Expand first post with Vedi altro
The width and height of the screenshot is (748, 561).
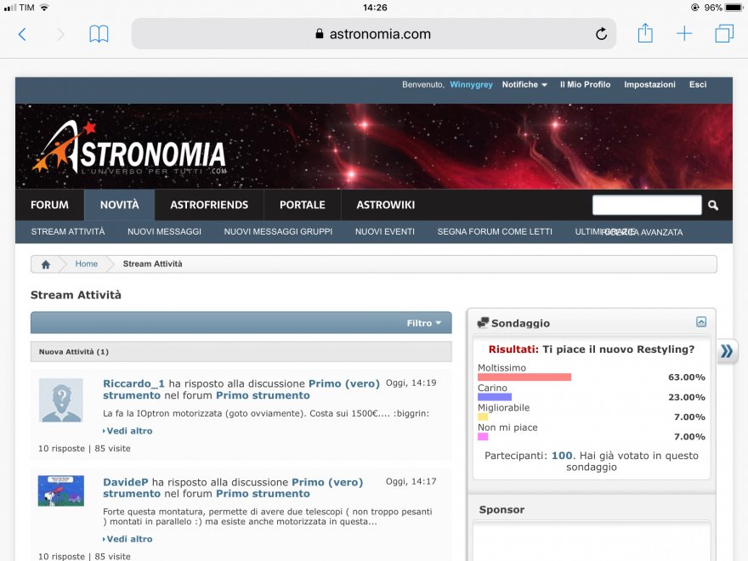pos(129,431)
